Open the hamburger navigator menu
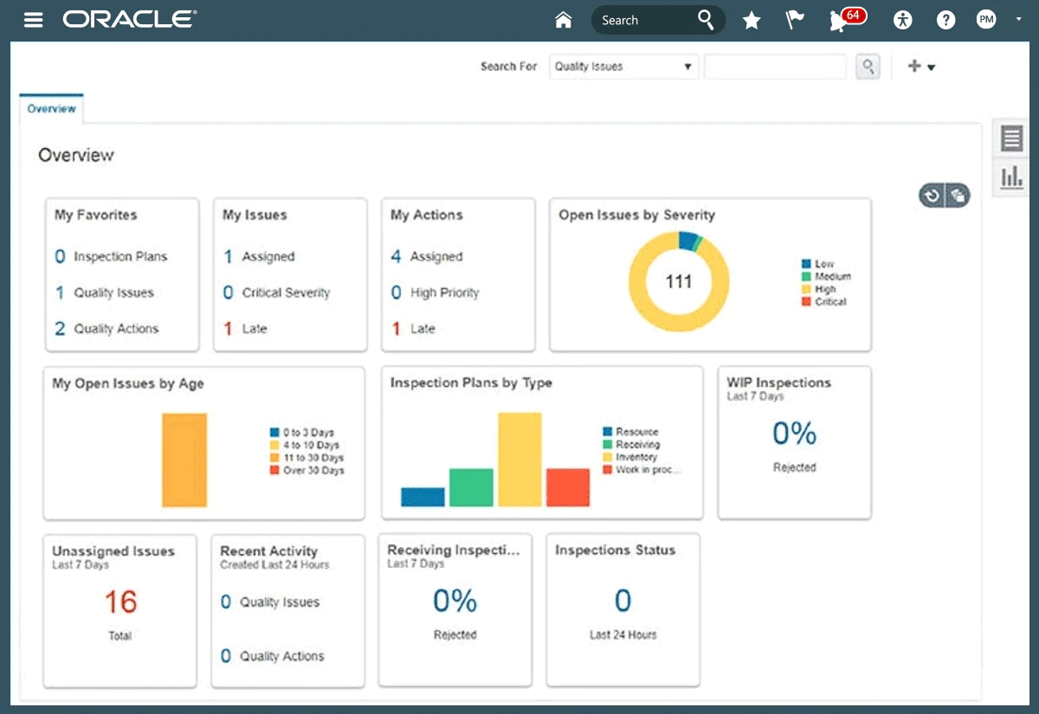 (x=34, y=20)
